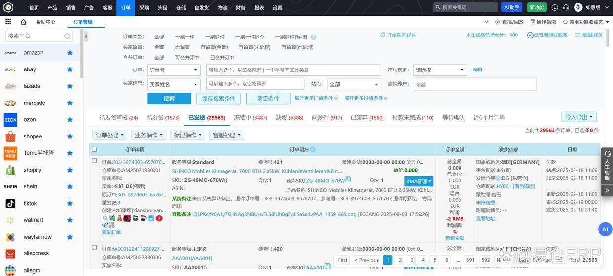This screenshot has height=276, width=613.
Task: Open the 订单号 search type dropdown
Action: point(174,70)
